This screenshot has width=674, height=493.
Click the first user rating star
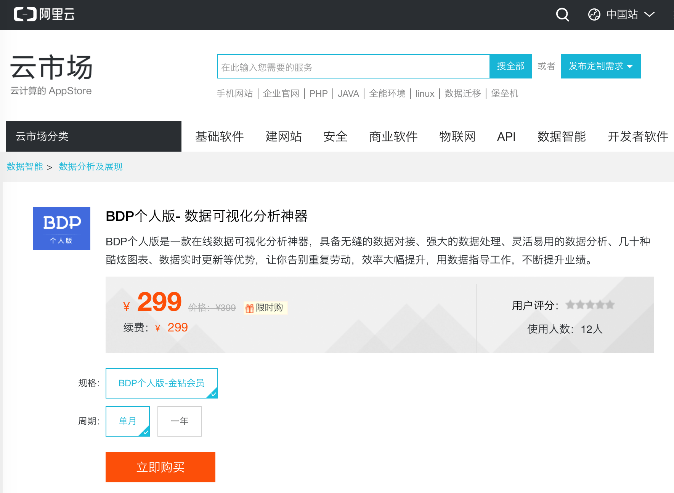[571, 305]
